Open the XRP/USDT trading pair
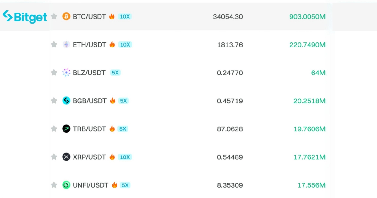This screenshot has height=198, width=377. pos(89,157)
